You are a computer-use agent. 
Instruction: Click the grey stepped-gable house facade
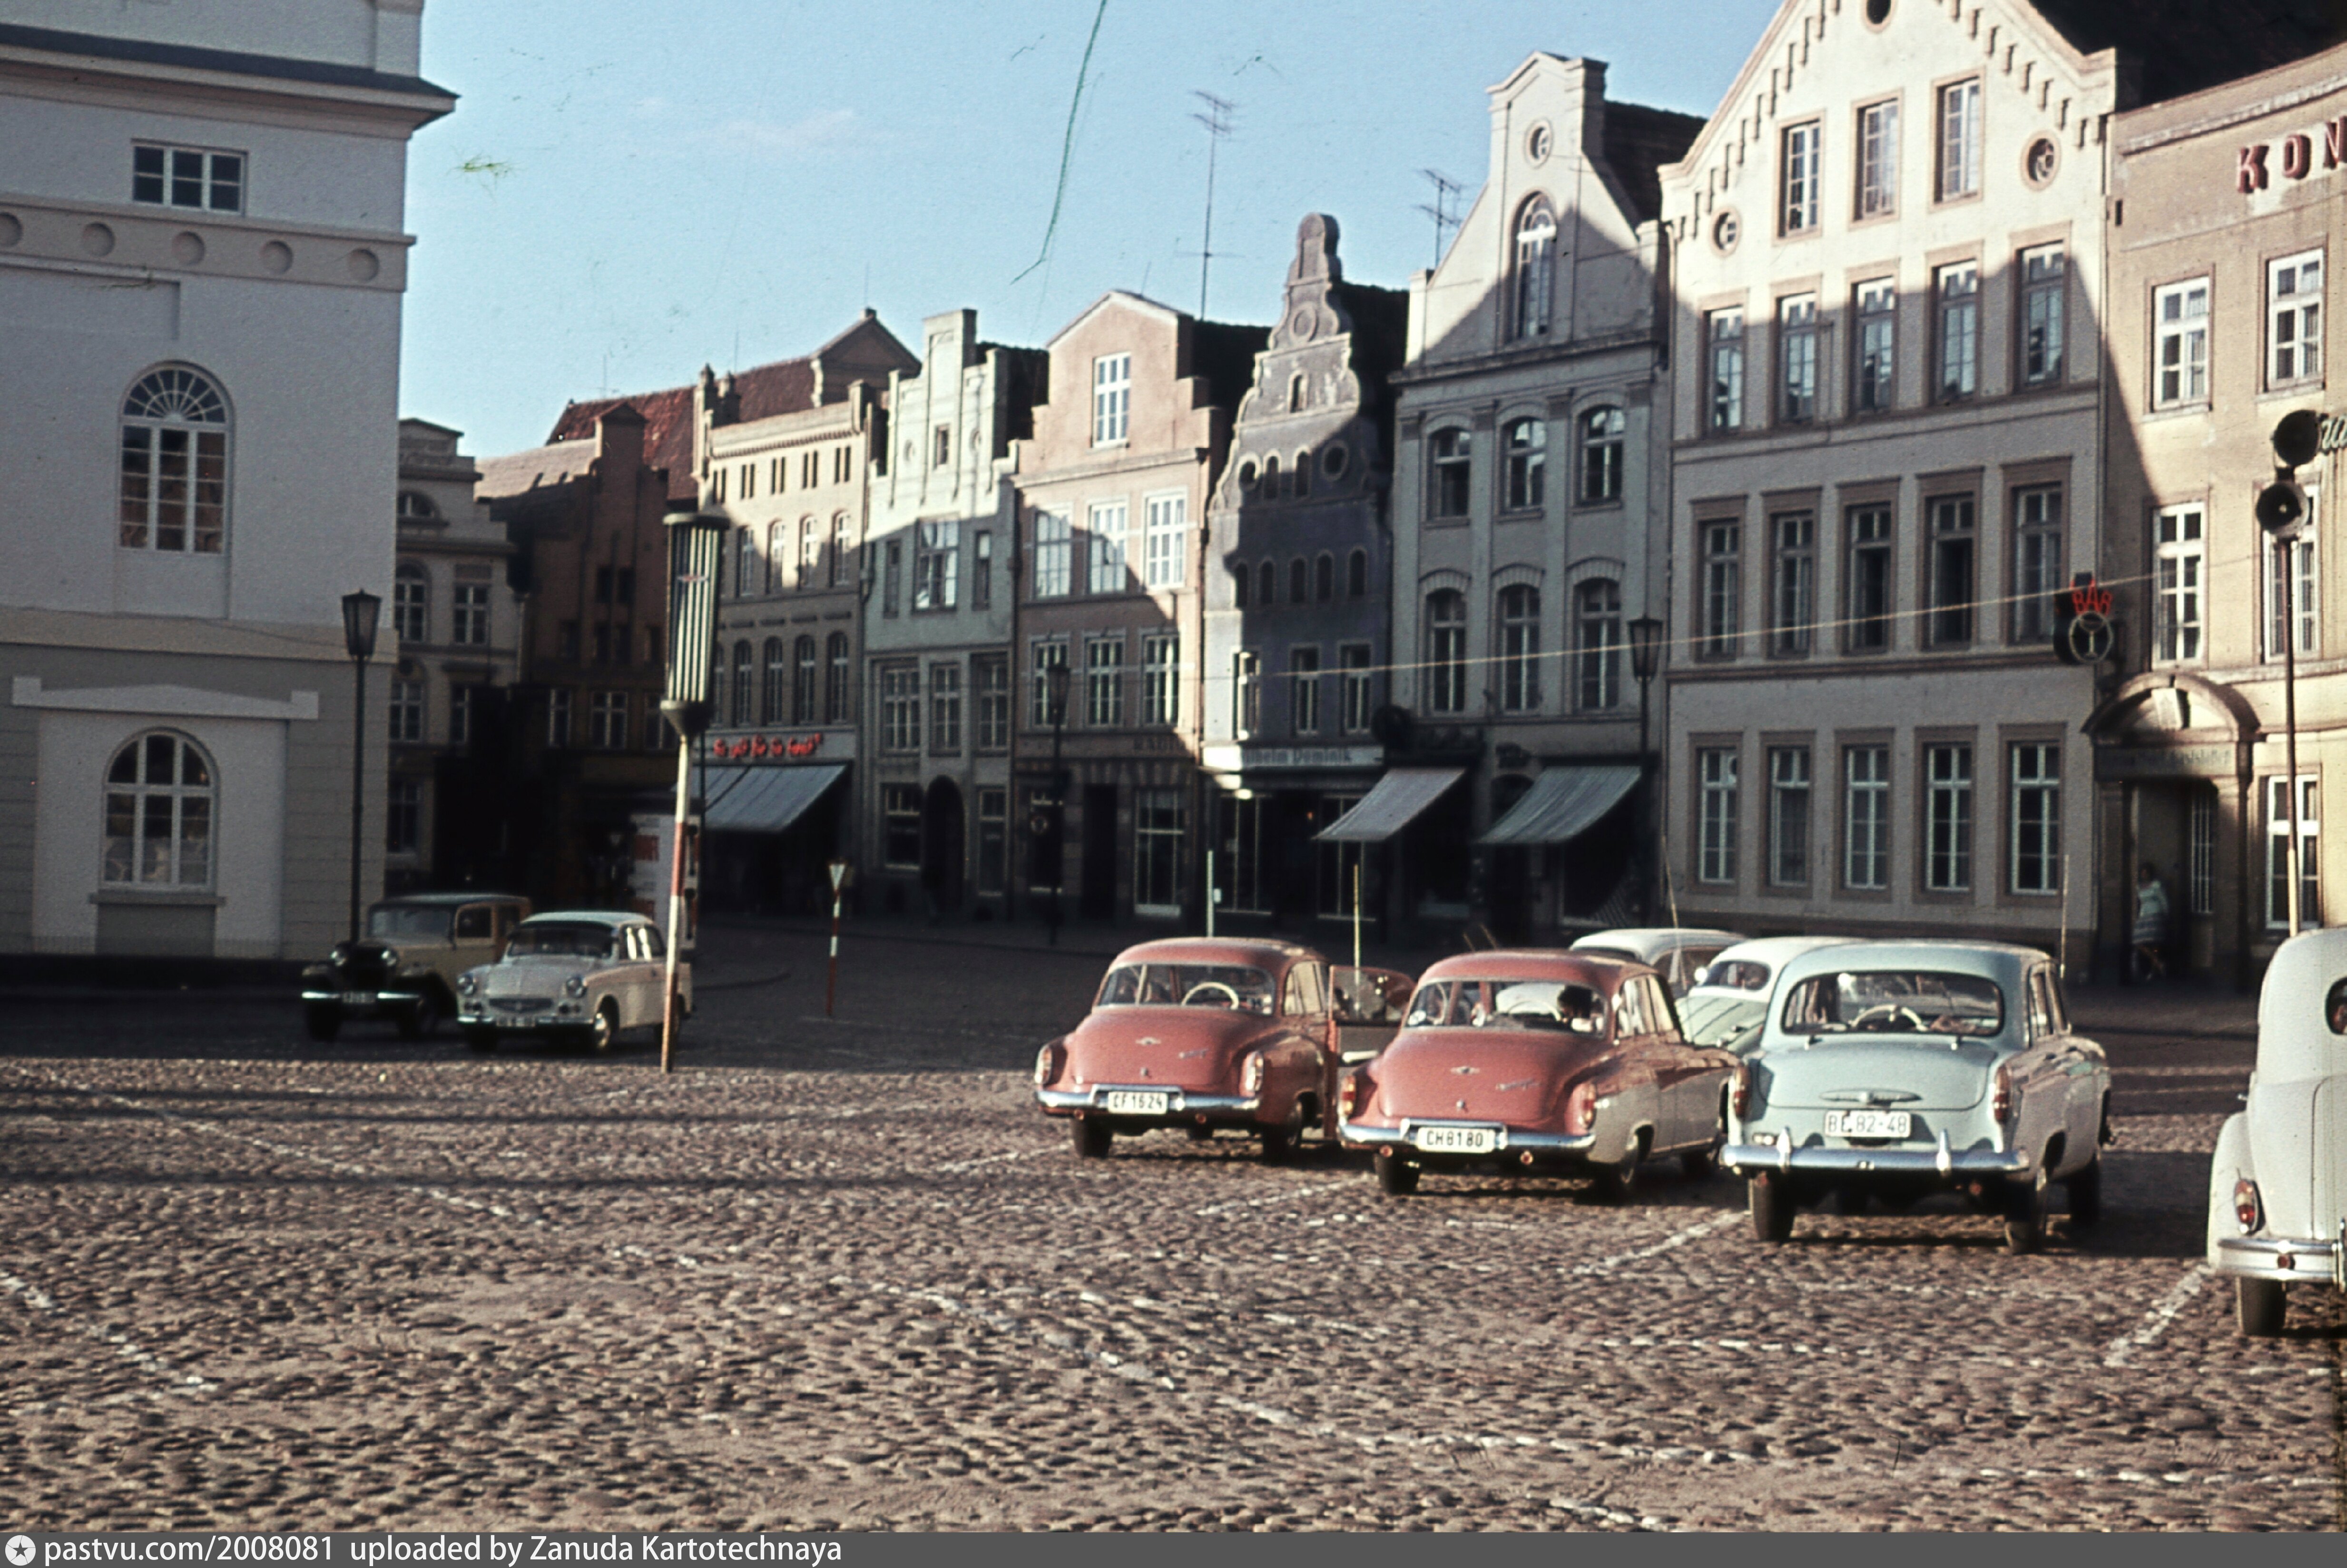[x=1297, y=500]
